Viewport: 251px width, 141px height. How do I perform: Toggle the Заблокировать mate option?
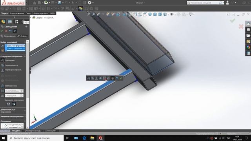11,86
